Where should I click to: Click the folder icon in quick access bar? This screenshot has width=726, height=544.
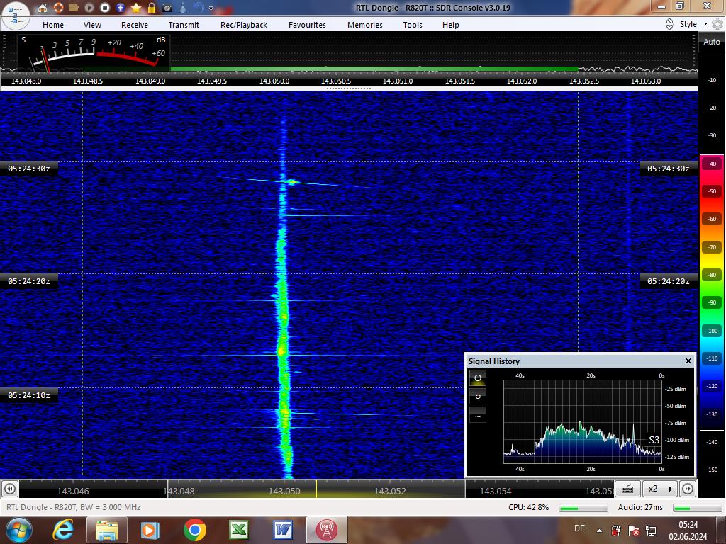pyautogui.click(x=74, y=8)
